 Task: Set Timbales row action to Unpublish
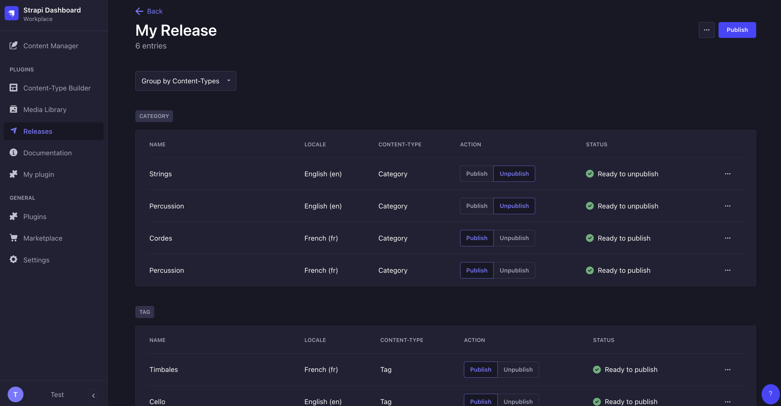[518, 370]
